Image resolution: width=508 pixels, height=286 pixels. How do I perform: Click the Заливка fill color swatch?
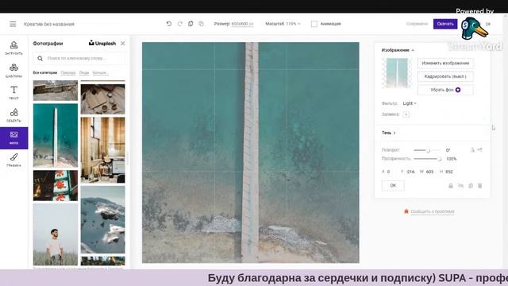click(x=406, y=114)
